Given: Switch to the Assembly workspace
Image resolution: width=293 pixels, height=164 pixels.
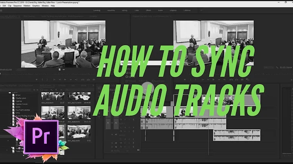Looking at the screenshot, I should pos(111,11).
